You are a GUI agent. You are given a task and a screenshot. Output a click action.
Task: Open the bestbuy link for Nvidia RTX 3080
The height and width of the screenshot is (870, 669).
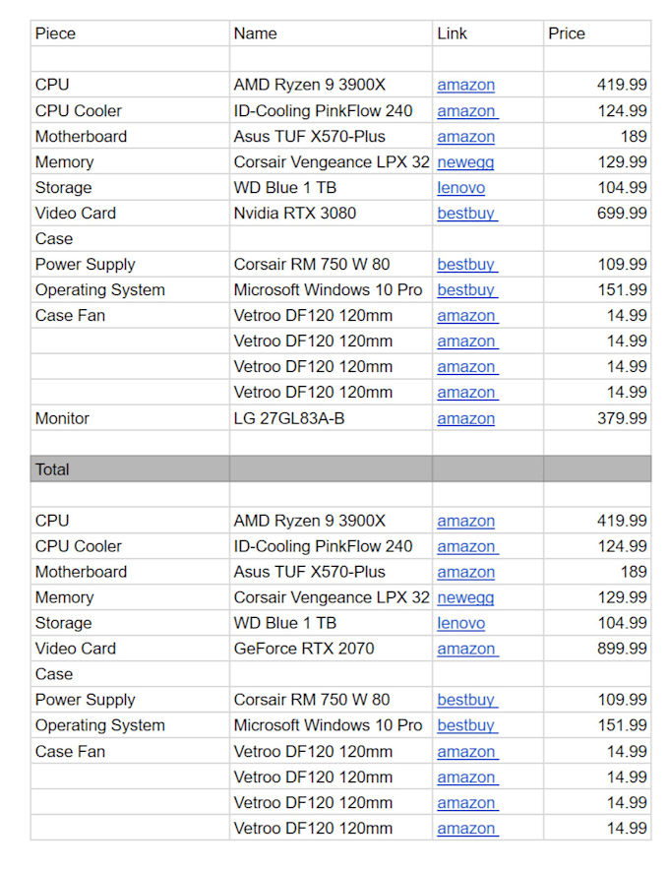(x=467, y=213)
